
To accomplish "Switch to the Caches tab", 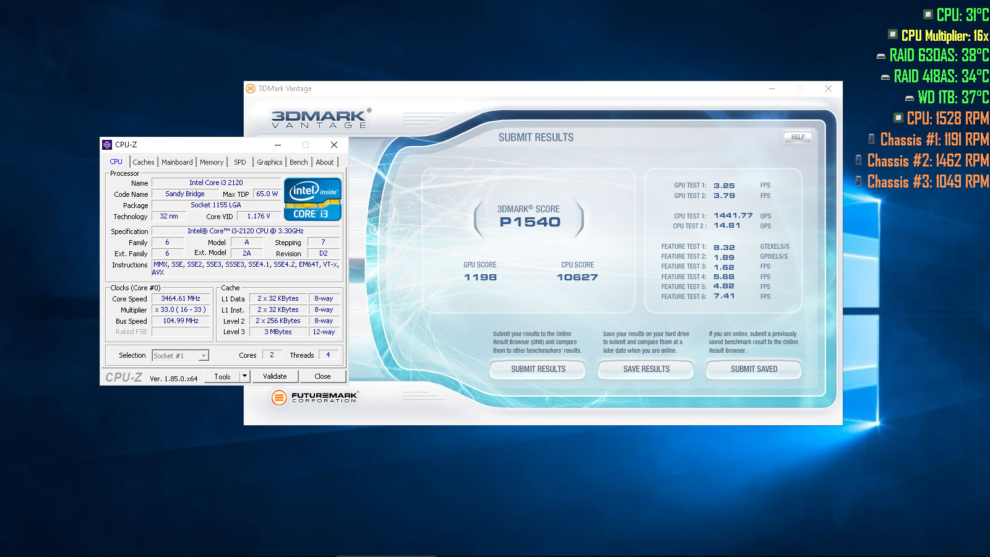I will tap(144, 162).
